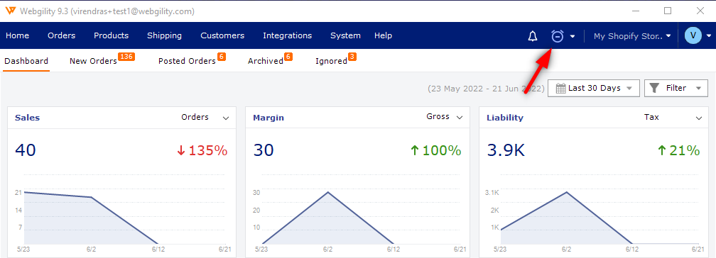The height and width of the screenshot is (258, 716).
Task: Expand the Sales Orders metric chevron
Action: pos(226,118)
